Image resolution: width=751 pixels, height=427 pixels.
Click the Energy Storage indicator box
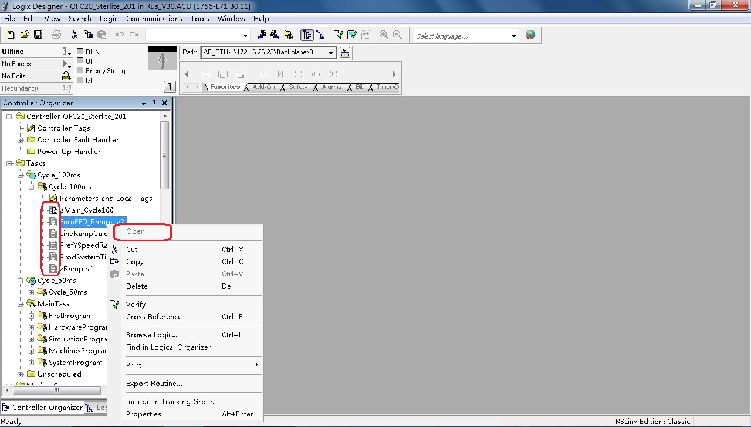click(x=80, y=70)
